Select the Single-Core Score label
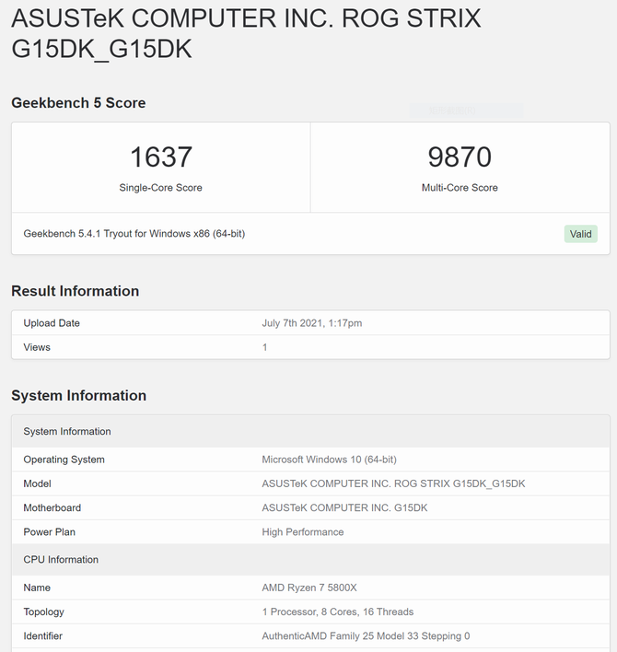The height and width of the screenshot is (652, 617). (160, 188)
